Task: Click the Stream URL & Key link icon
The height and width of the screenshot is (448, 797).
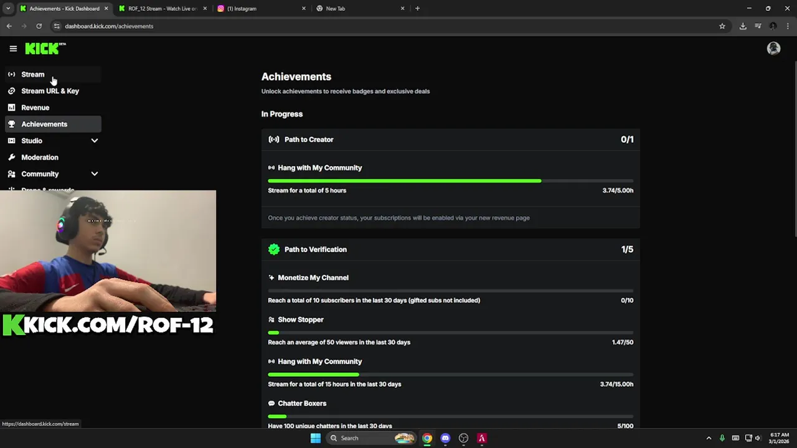Action: tap(11, 91)
